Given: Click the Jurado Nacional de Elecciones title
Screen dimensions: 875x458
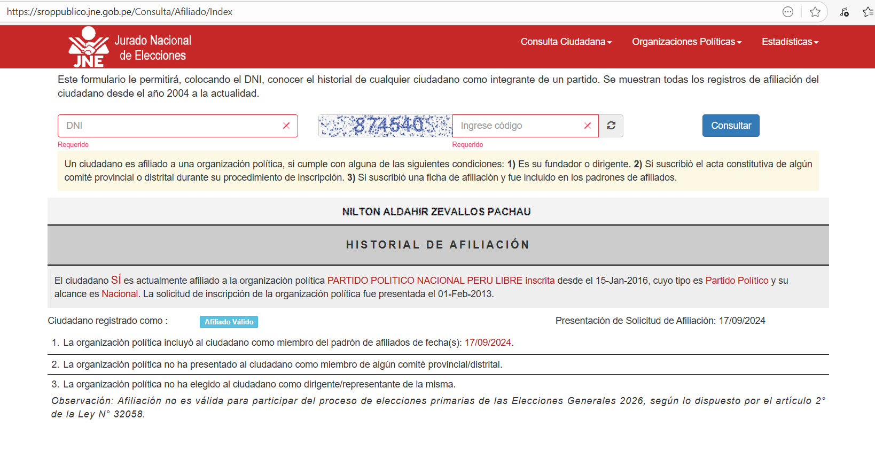Looking at the screenshot, I should (153, 48).
